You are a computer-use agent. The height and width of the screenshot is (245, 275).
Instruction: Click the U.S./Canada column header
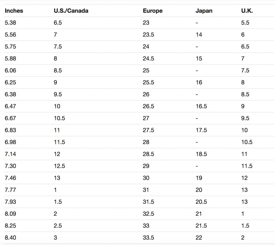click(x=71, y=11)
